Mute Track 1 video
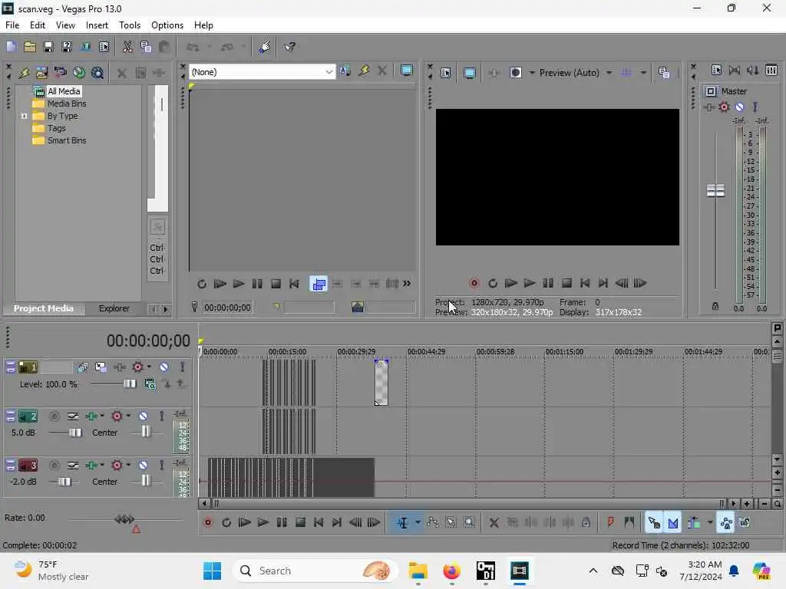The width and height of the screenshot is (786, 589). click(164, 367)
